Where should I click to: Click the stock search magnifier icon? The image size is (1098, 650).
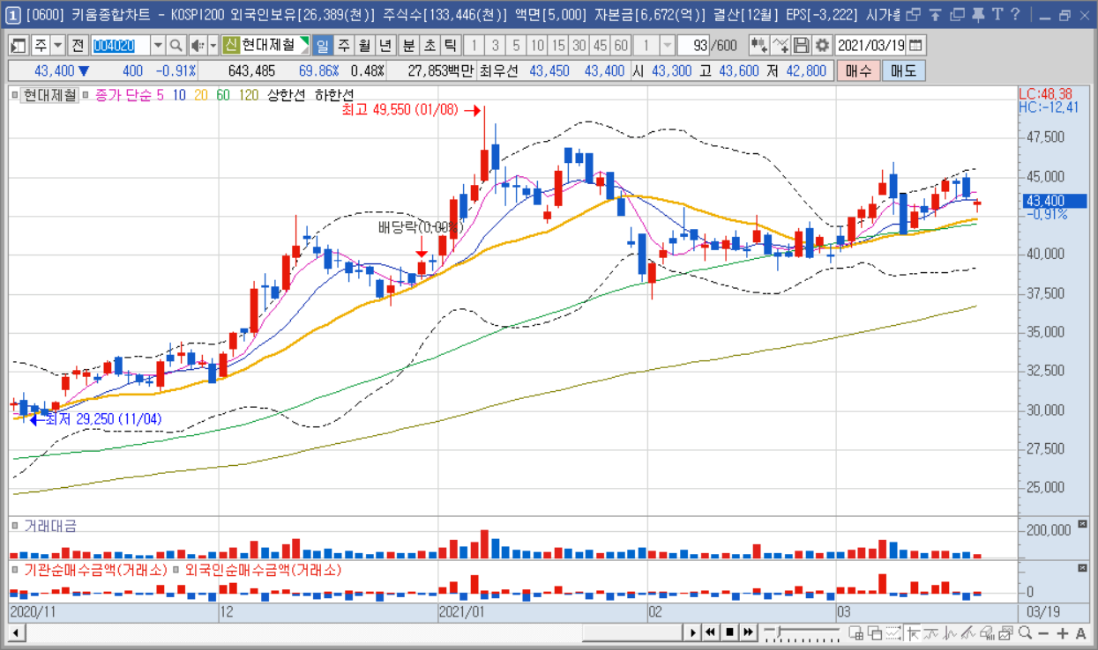(x=176, y=45)
